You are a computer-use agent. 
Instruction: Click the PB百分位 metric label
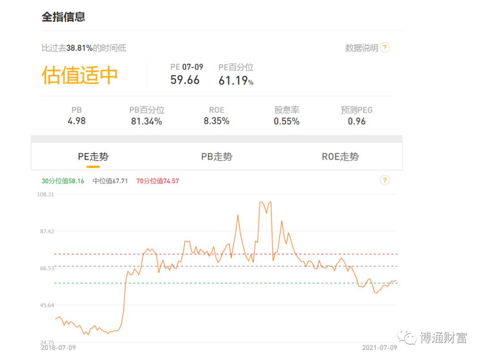point(147,110)
